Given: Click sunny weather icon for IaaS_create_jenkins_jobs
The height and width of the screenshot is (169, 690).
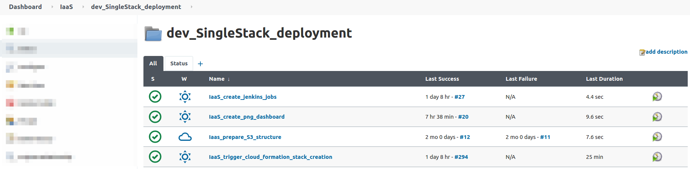Looking at the screenshot, I should 185,97.
